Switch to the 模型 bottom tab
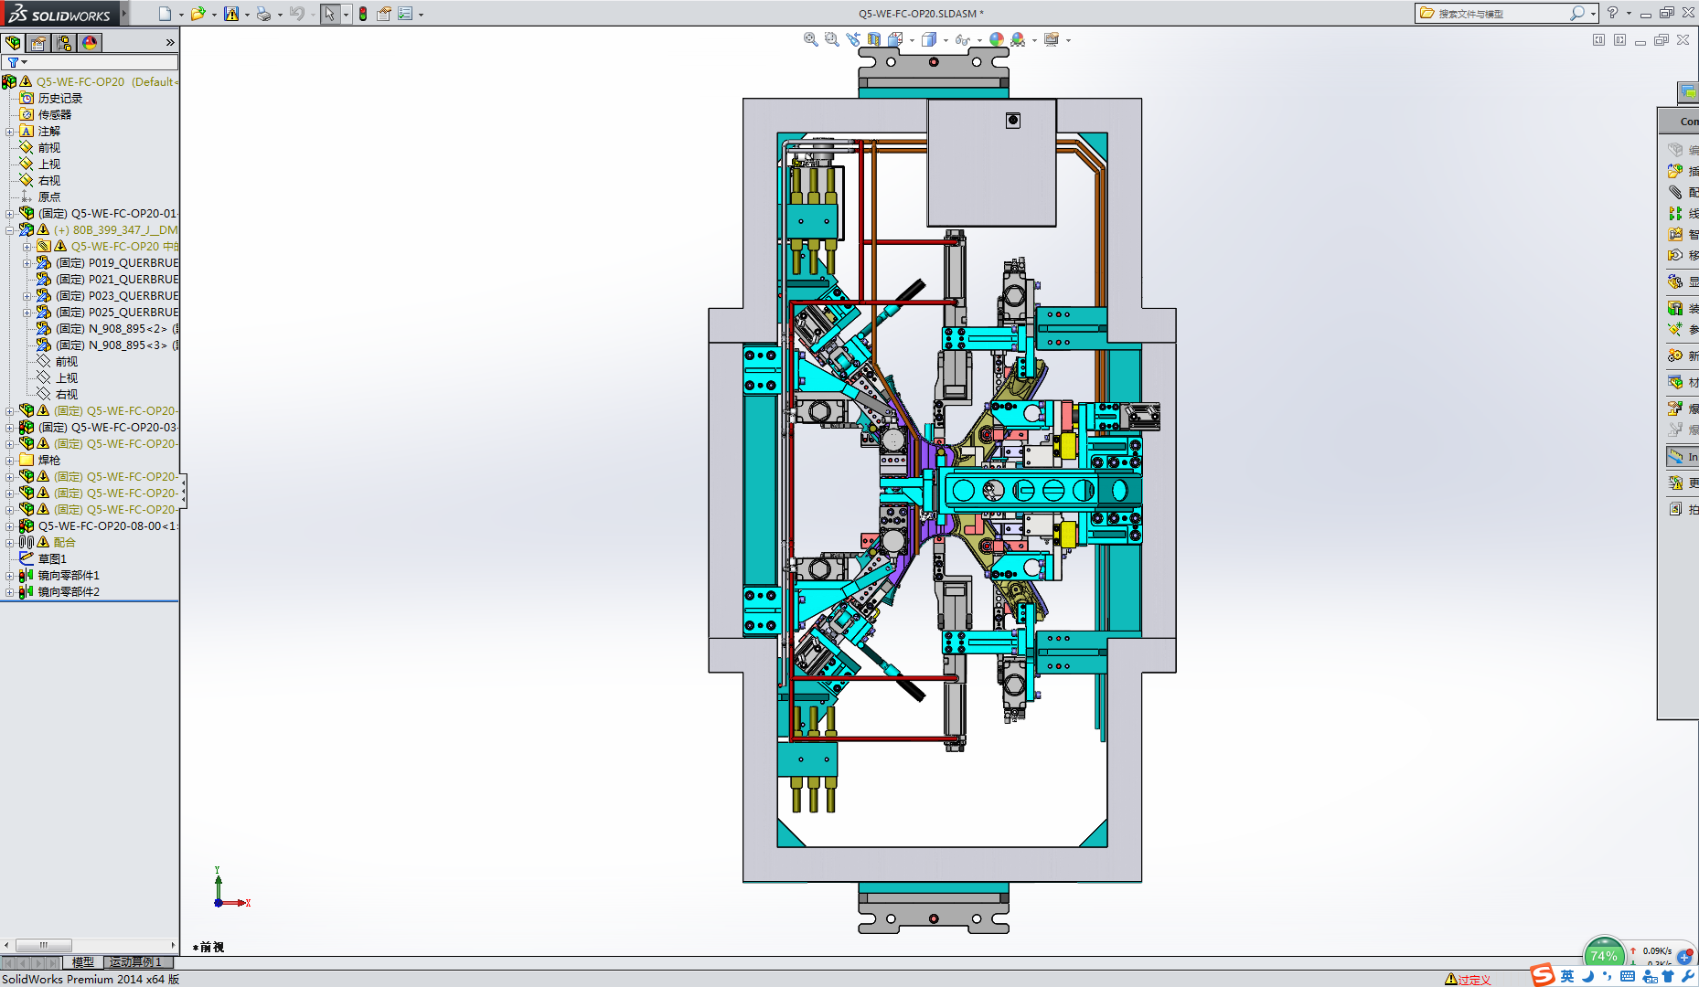The image size is (1699, 987). [83, 962]
